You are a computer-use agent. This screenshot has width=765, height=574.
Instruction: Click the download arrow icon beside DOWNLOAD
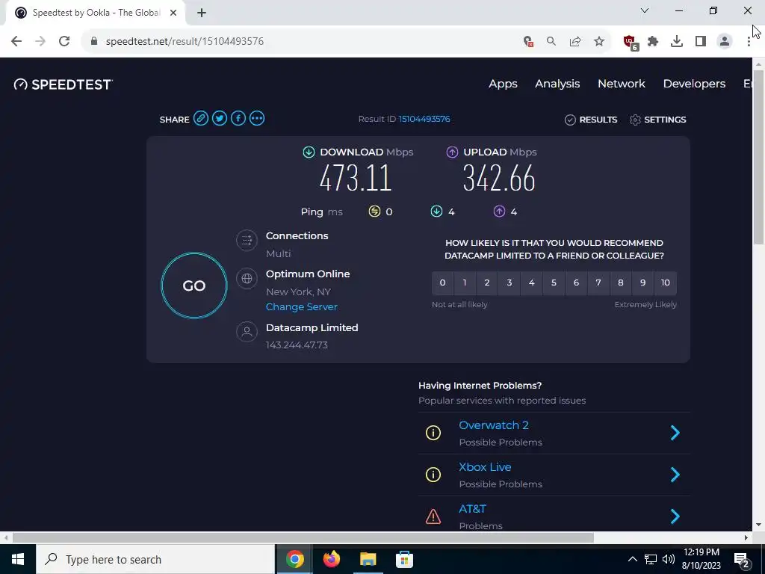point(309,152)
